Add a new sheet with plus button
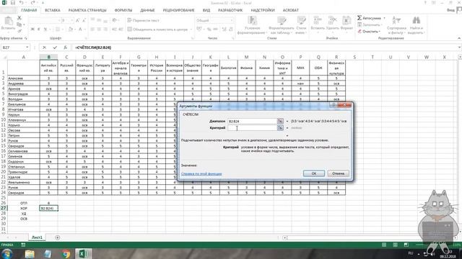Image resolution: width=462 pixels, height=259 pixels. tap(58, 237)
